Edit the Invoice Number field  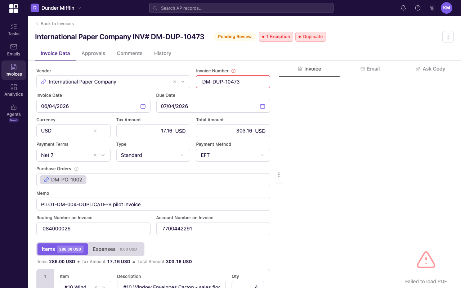(233, 82)
